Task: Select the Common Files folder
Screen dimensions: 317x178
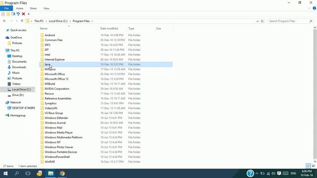Action: tap(53, 40)
